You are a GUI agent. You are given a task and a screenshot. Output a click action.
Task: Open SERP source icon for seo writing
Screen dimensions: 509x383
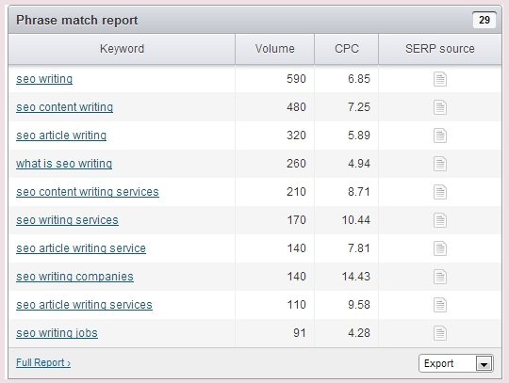(440, 79)
